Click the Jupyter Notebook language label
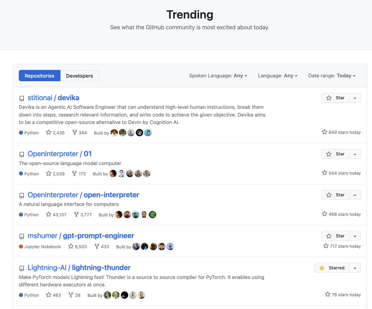Image resolution: width=372 pixels, height=309 pixels. [40, 247]
